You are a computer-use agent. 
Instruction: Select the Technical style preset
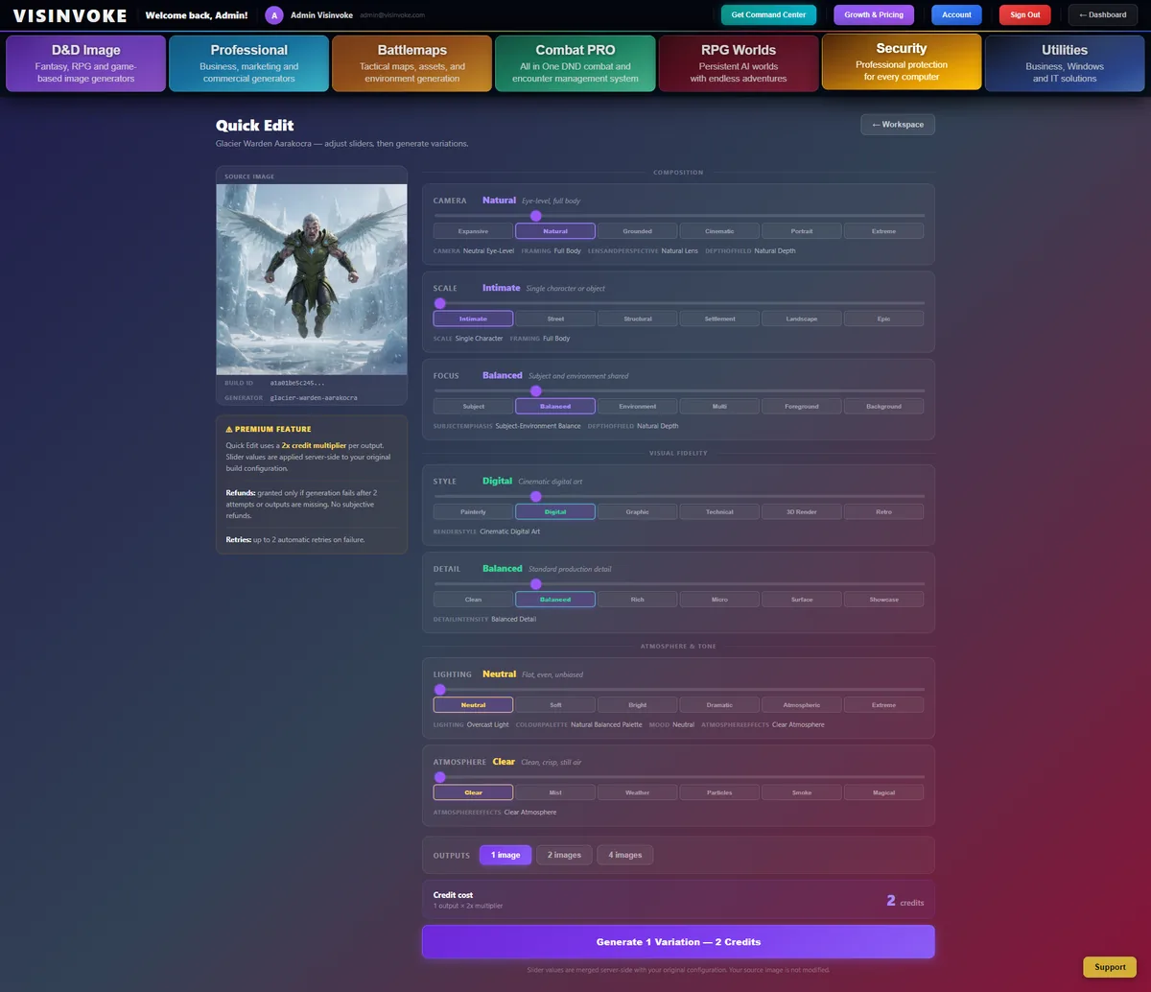(719, 511)
